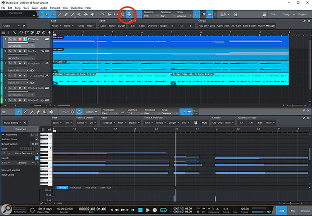
Task: Mute the Presence track 1
Action: [10, 39]
